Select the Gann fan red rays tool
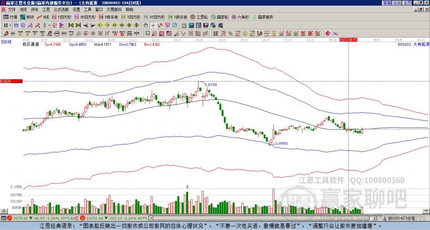The height and width of the screenshot is (230, 430). click(155, 34)
